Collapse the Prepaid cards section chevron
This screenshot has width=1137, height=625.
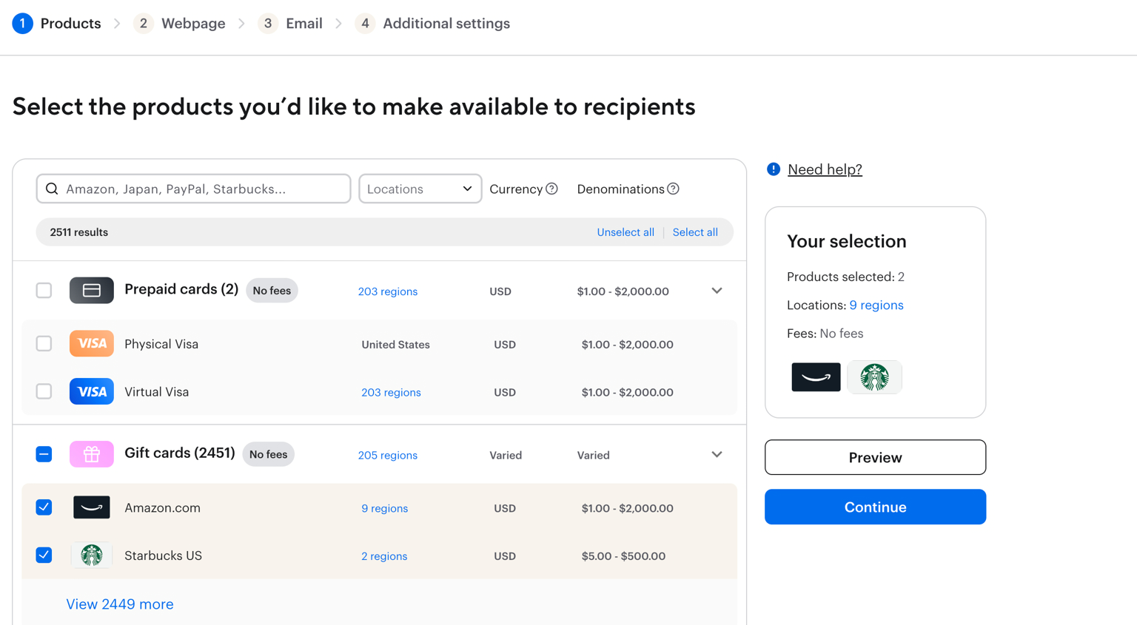[717, 291]
